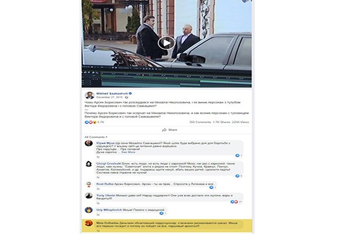
Task: Click the Share button under the post
Action: (170, 130)
